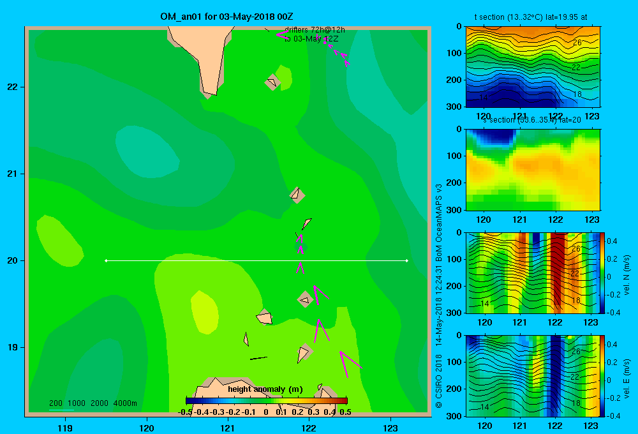Click the 0.4 tick on vel. N scale
Screen dimensions: 638x434
[612, 241]
